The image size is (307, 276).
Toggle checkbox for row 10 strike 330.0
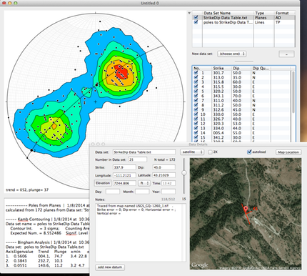pos(196,114)
